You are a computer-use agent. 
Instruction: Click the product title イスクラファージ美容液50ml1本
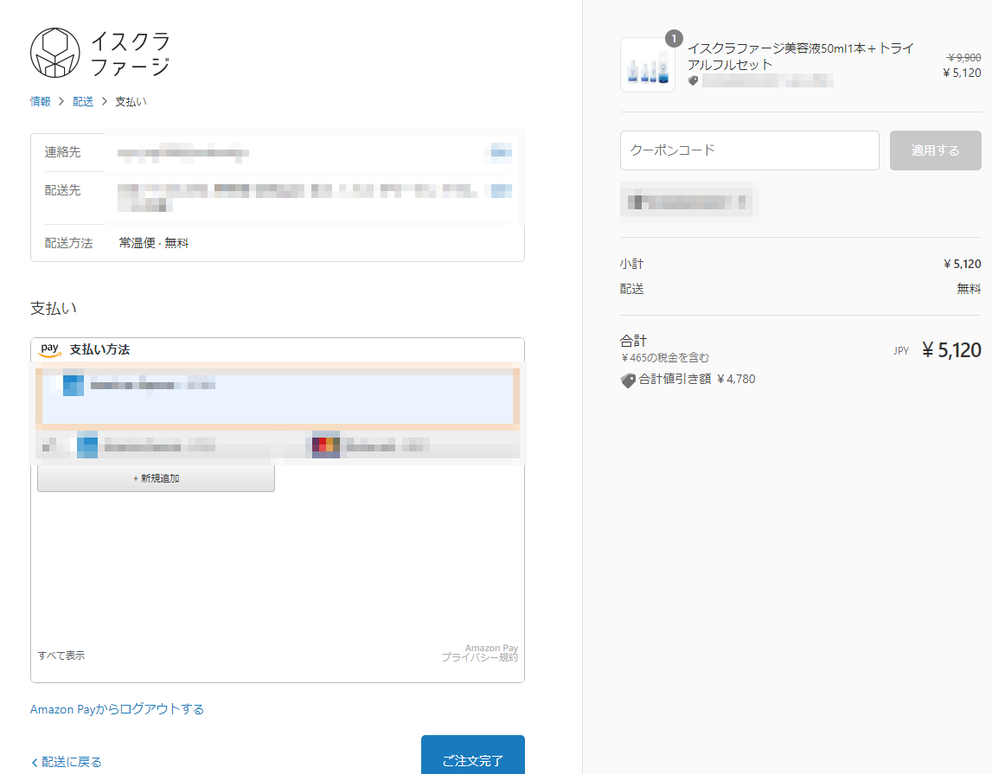pos(801,56)
